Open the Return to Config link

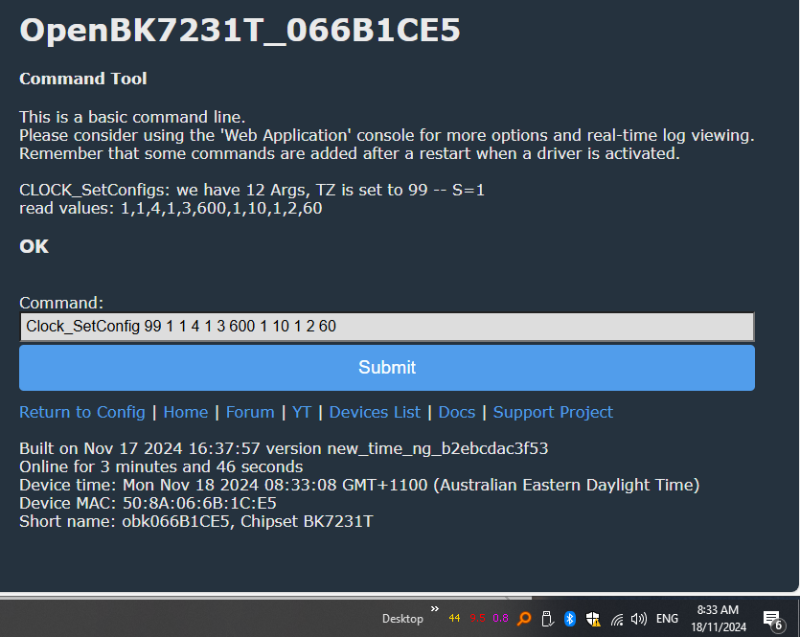pos(81,412)
